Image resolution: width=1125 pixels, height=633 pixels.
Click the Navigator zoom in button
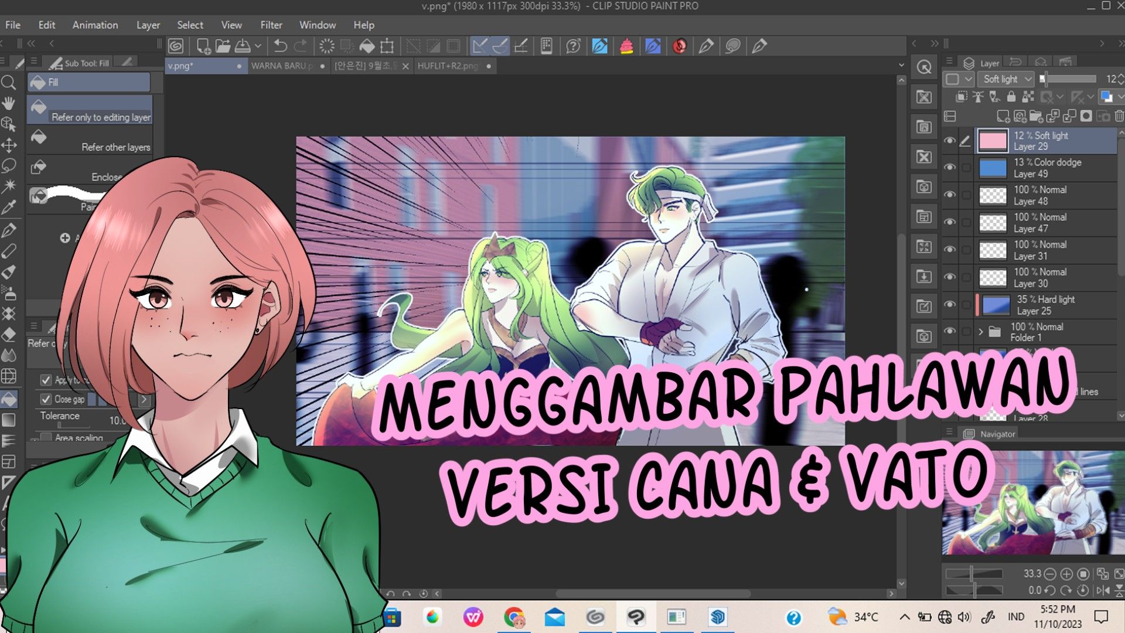tap(1066, 574)
